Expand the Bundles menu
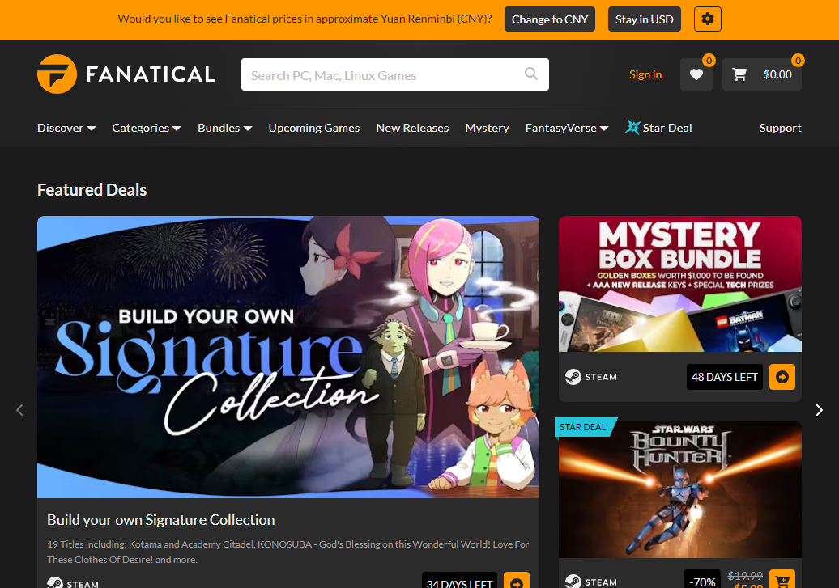 (225, 128)
